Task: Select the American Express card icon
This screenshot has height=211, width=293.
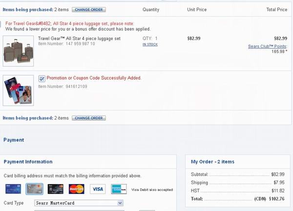Action: tap(119, 189)
